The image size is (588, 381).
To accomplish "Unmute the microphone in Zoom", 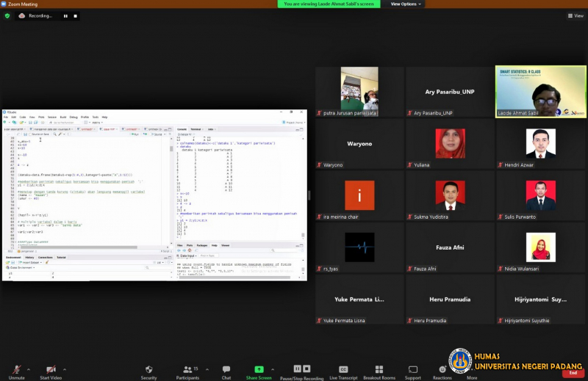I will pyautogui.click(x=16, y=372).
